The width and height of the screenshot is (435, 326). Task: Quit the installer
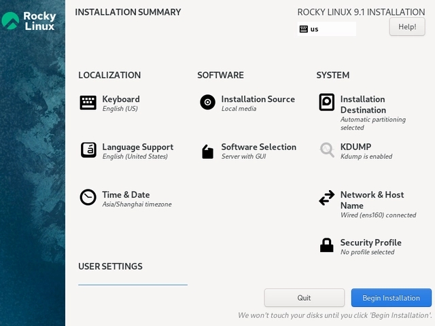click(304, 298)
